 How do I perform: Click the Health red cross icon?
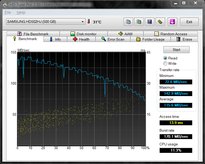point(75,39)
